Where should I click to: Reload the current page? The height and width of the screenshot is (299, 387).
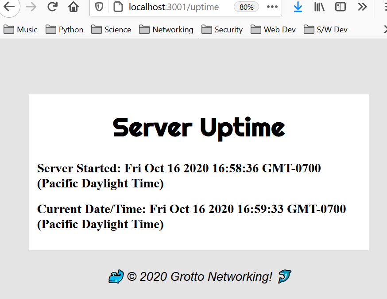[x=52, y=7]
